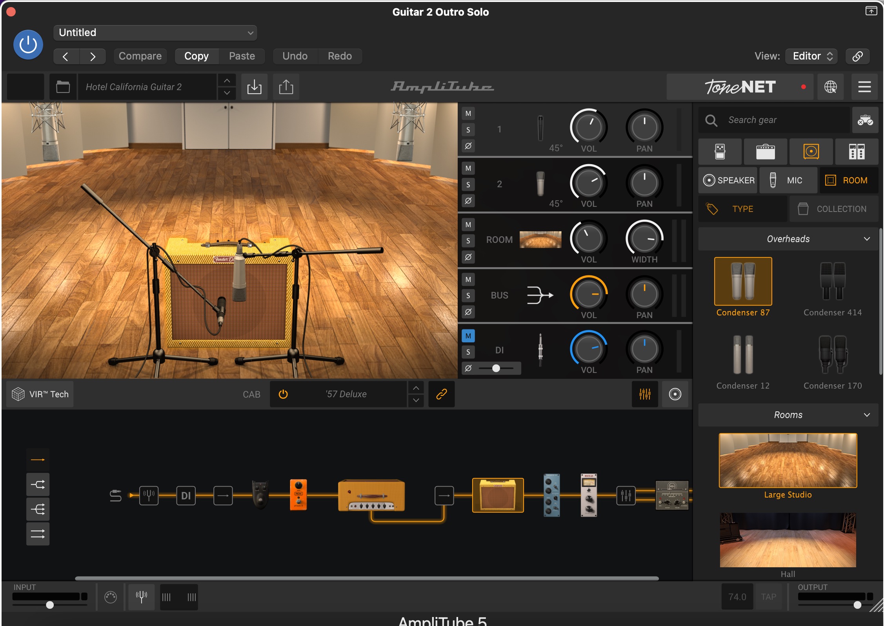Screen dimensions: 884x626
Task: Select the blue rack EQ unit
Action: (551, 495)
